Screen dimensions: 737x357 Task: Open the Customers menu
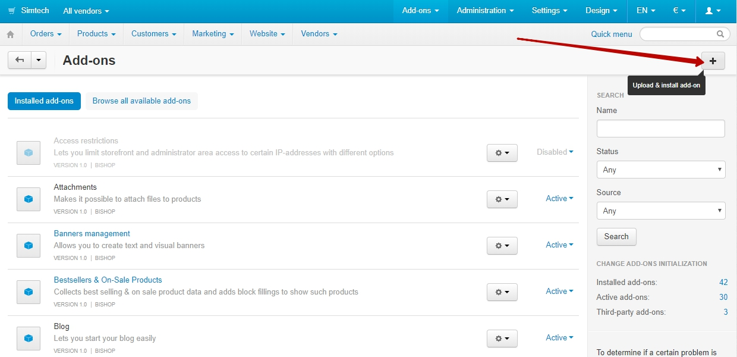(154, 34)
